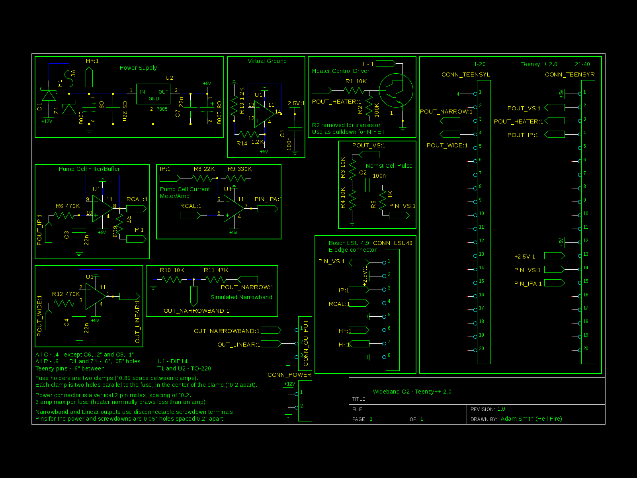Click title 'Wideband O2 - Teensy++ 2.0'

(412, 392)
